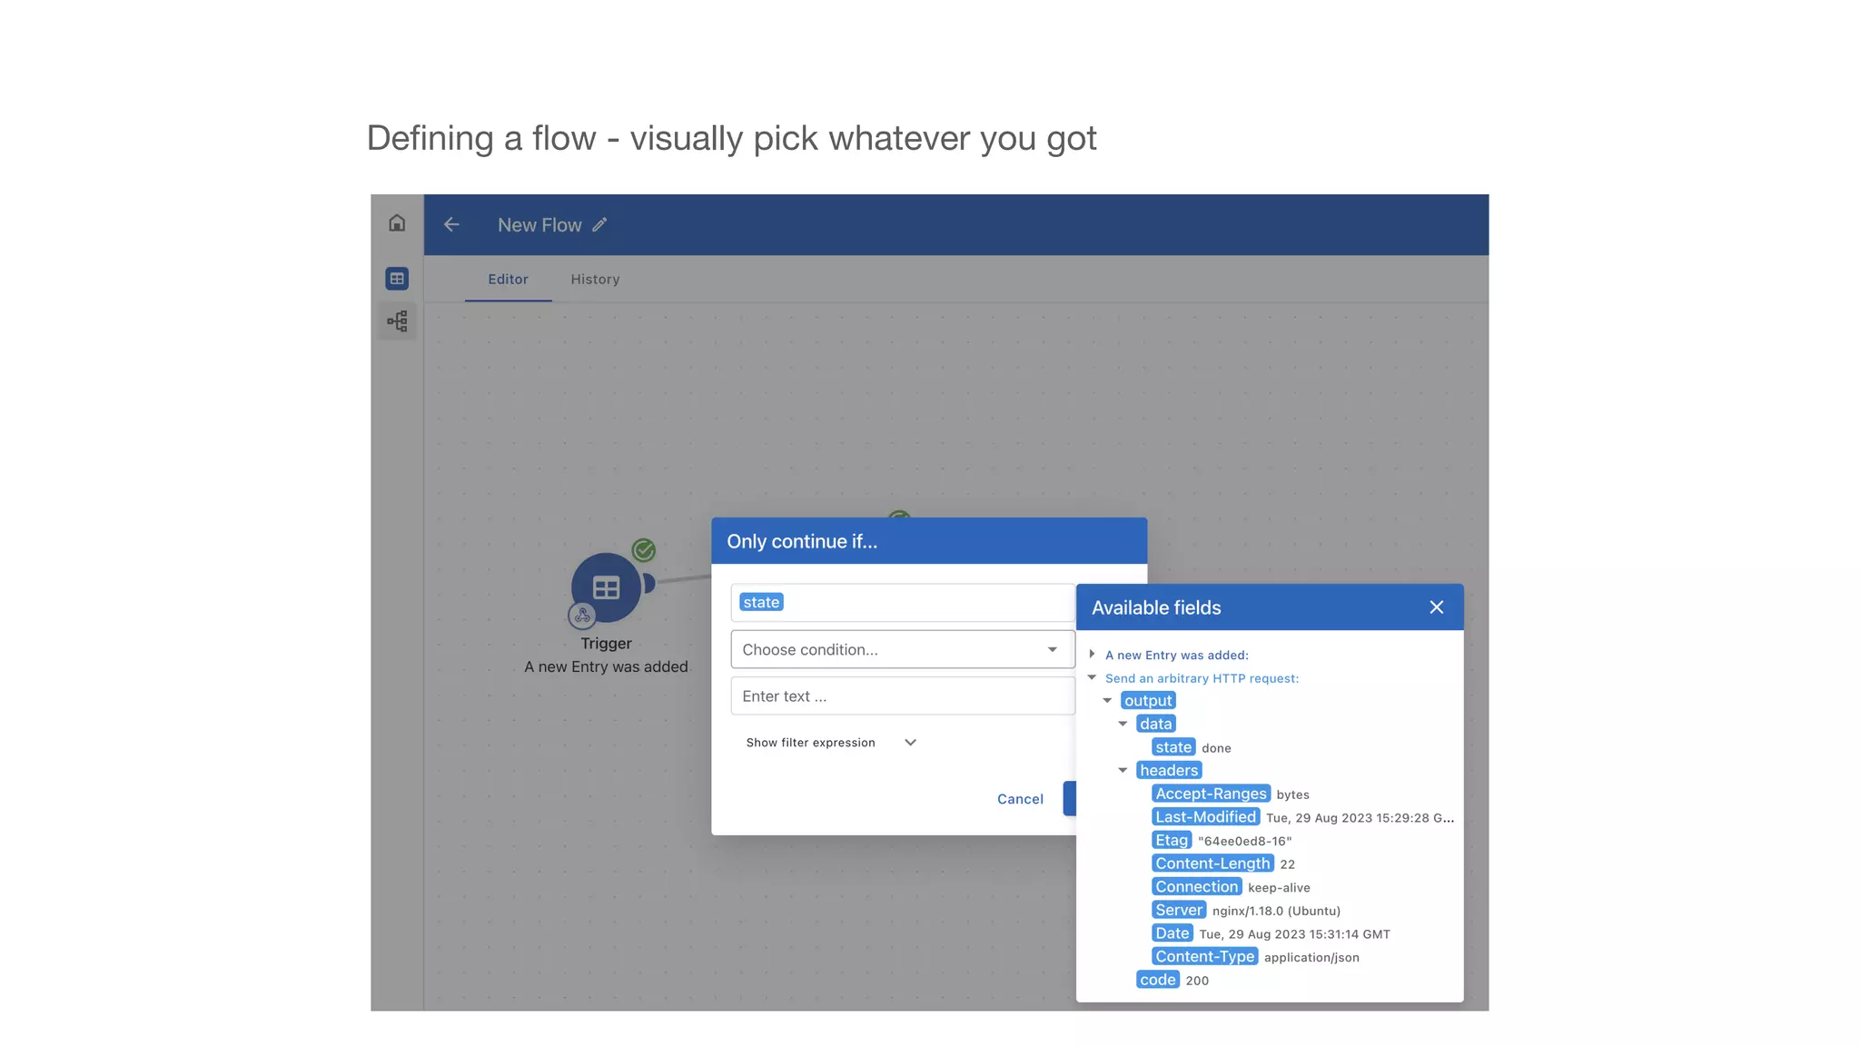This screenshot has width=1860, height=1046.
Task: Pick the Content-Type field chip
Action: [x=1204, y=957]
